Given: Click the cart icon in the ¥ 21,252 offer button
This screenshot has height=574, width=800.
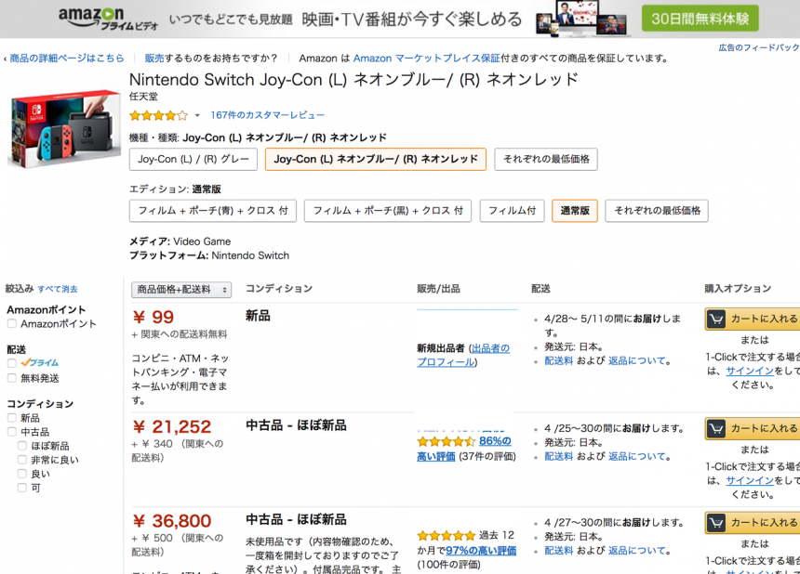Looking at the screenshot, I should [716, 429].
